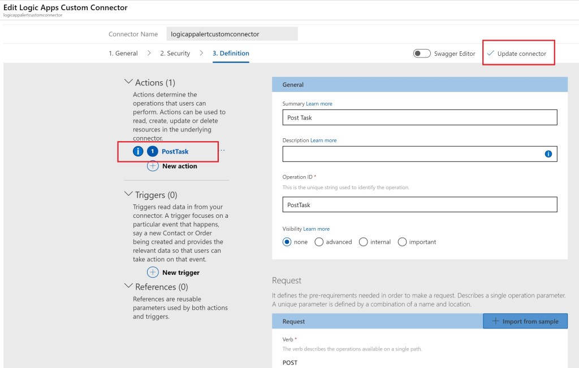
Task: Click the numbered badge beside PostTask
Action: pyautogui.click(x=153, y=151)
